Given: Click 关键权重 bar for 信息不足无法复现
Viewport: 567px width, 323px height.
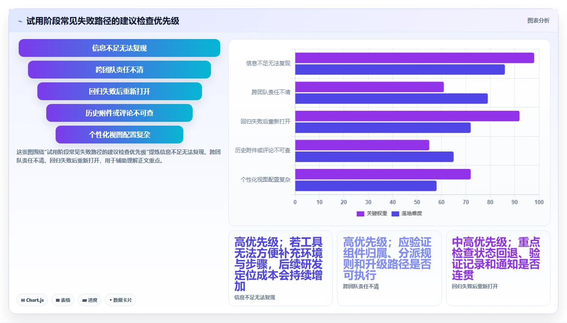Looking at the screenshot, I should (x=415, y=58).
